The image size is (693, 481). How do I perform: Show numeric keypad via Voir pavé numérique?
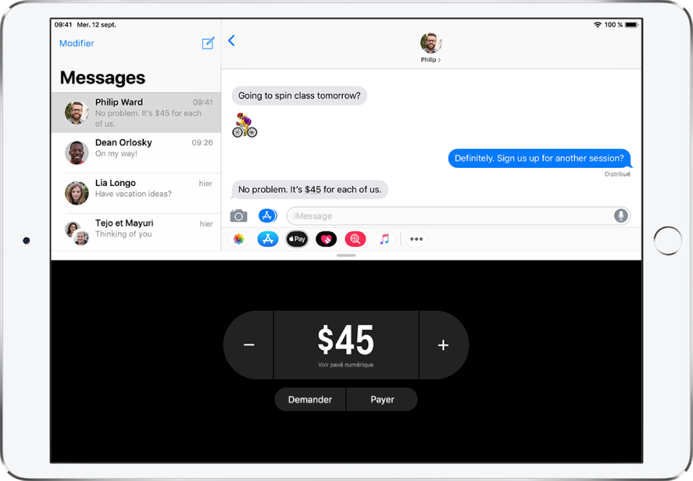click(346, 365)
